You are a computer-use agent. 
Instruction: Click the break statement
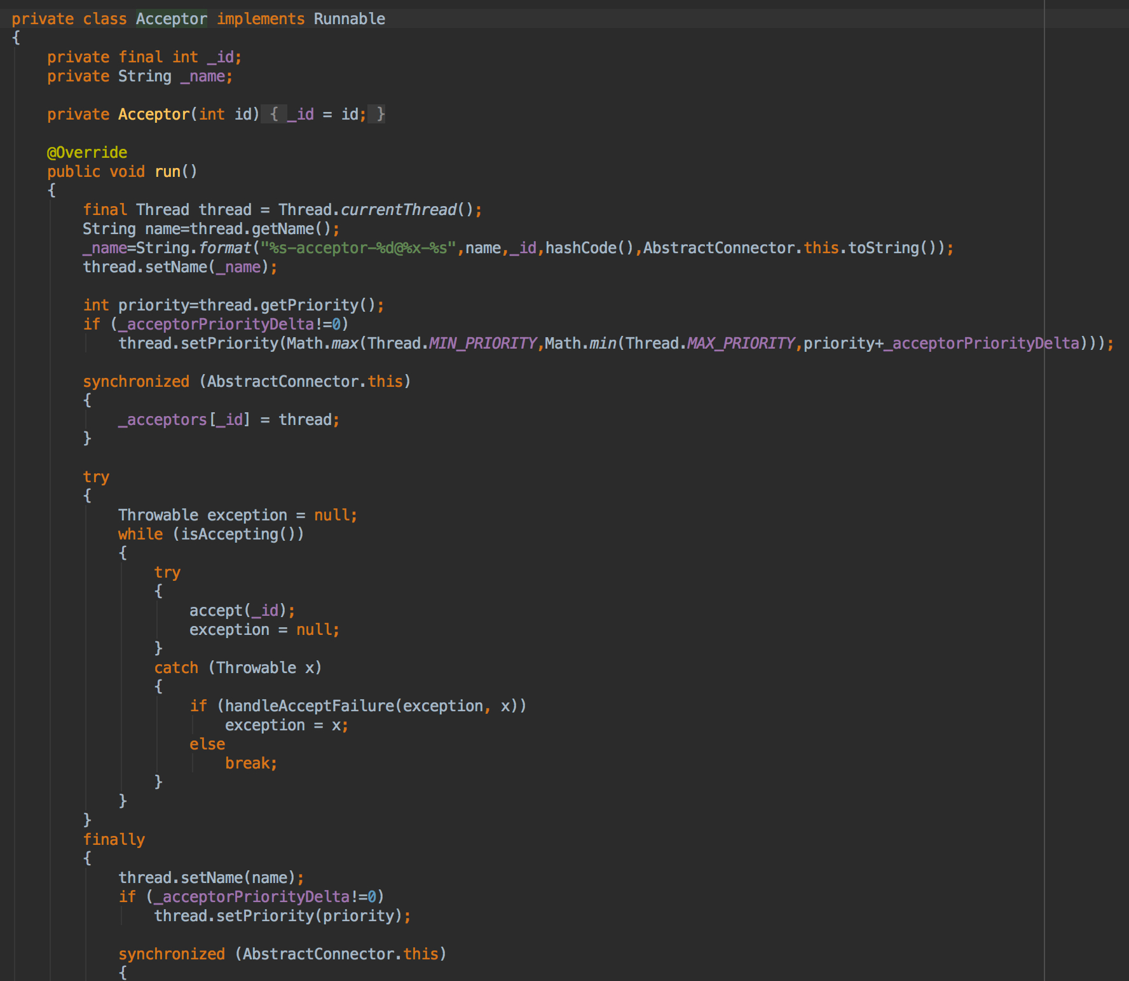[251, 763]
